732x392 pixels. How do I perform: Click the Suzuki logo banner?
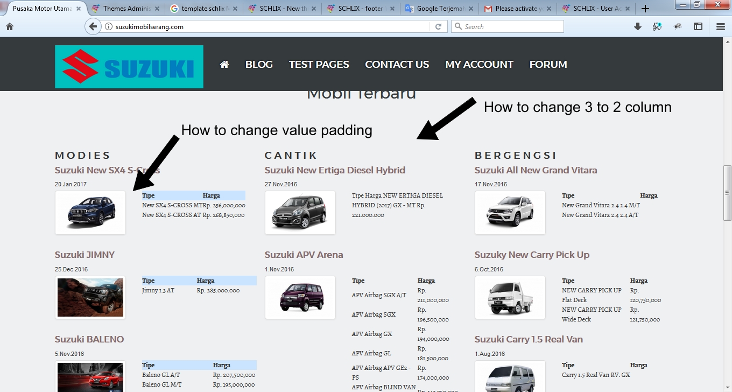(x=129, y=67)
